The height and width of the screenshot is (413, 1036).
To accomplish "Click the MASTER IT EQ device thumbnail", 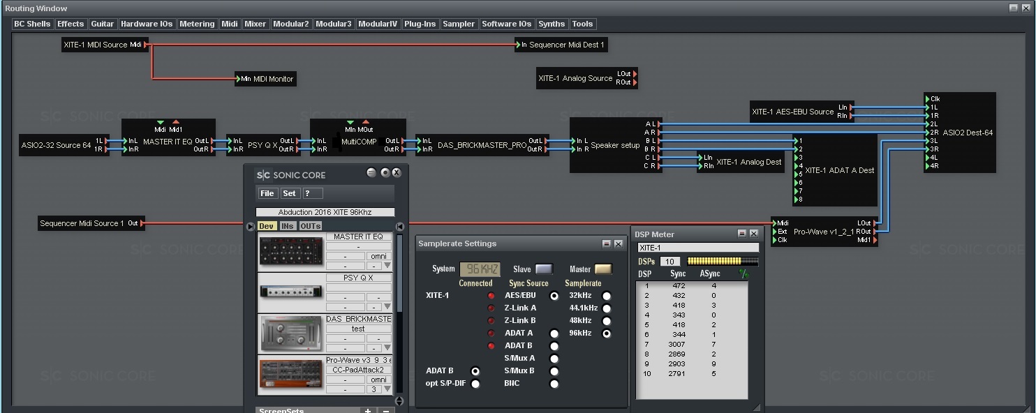I will coord(291,251).
